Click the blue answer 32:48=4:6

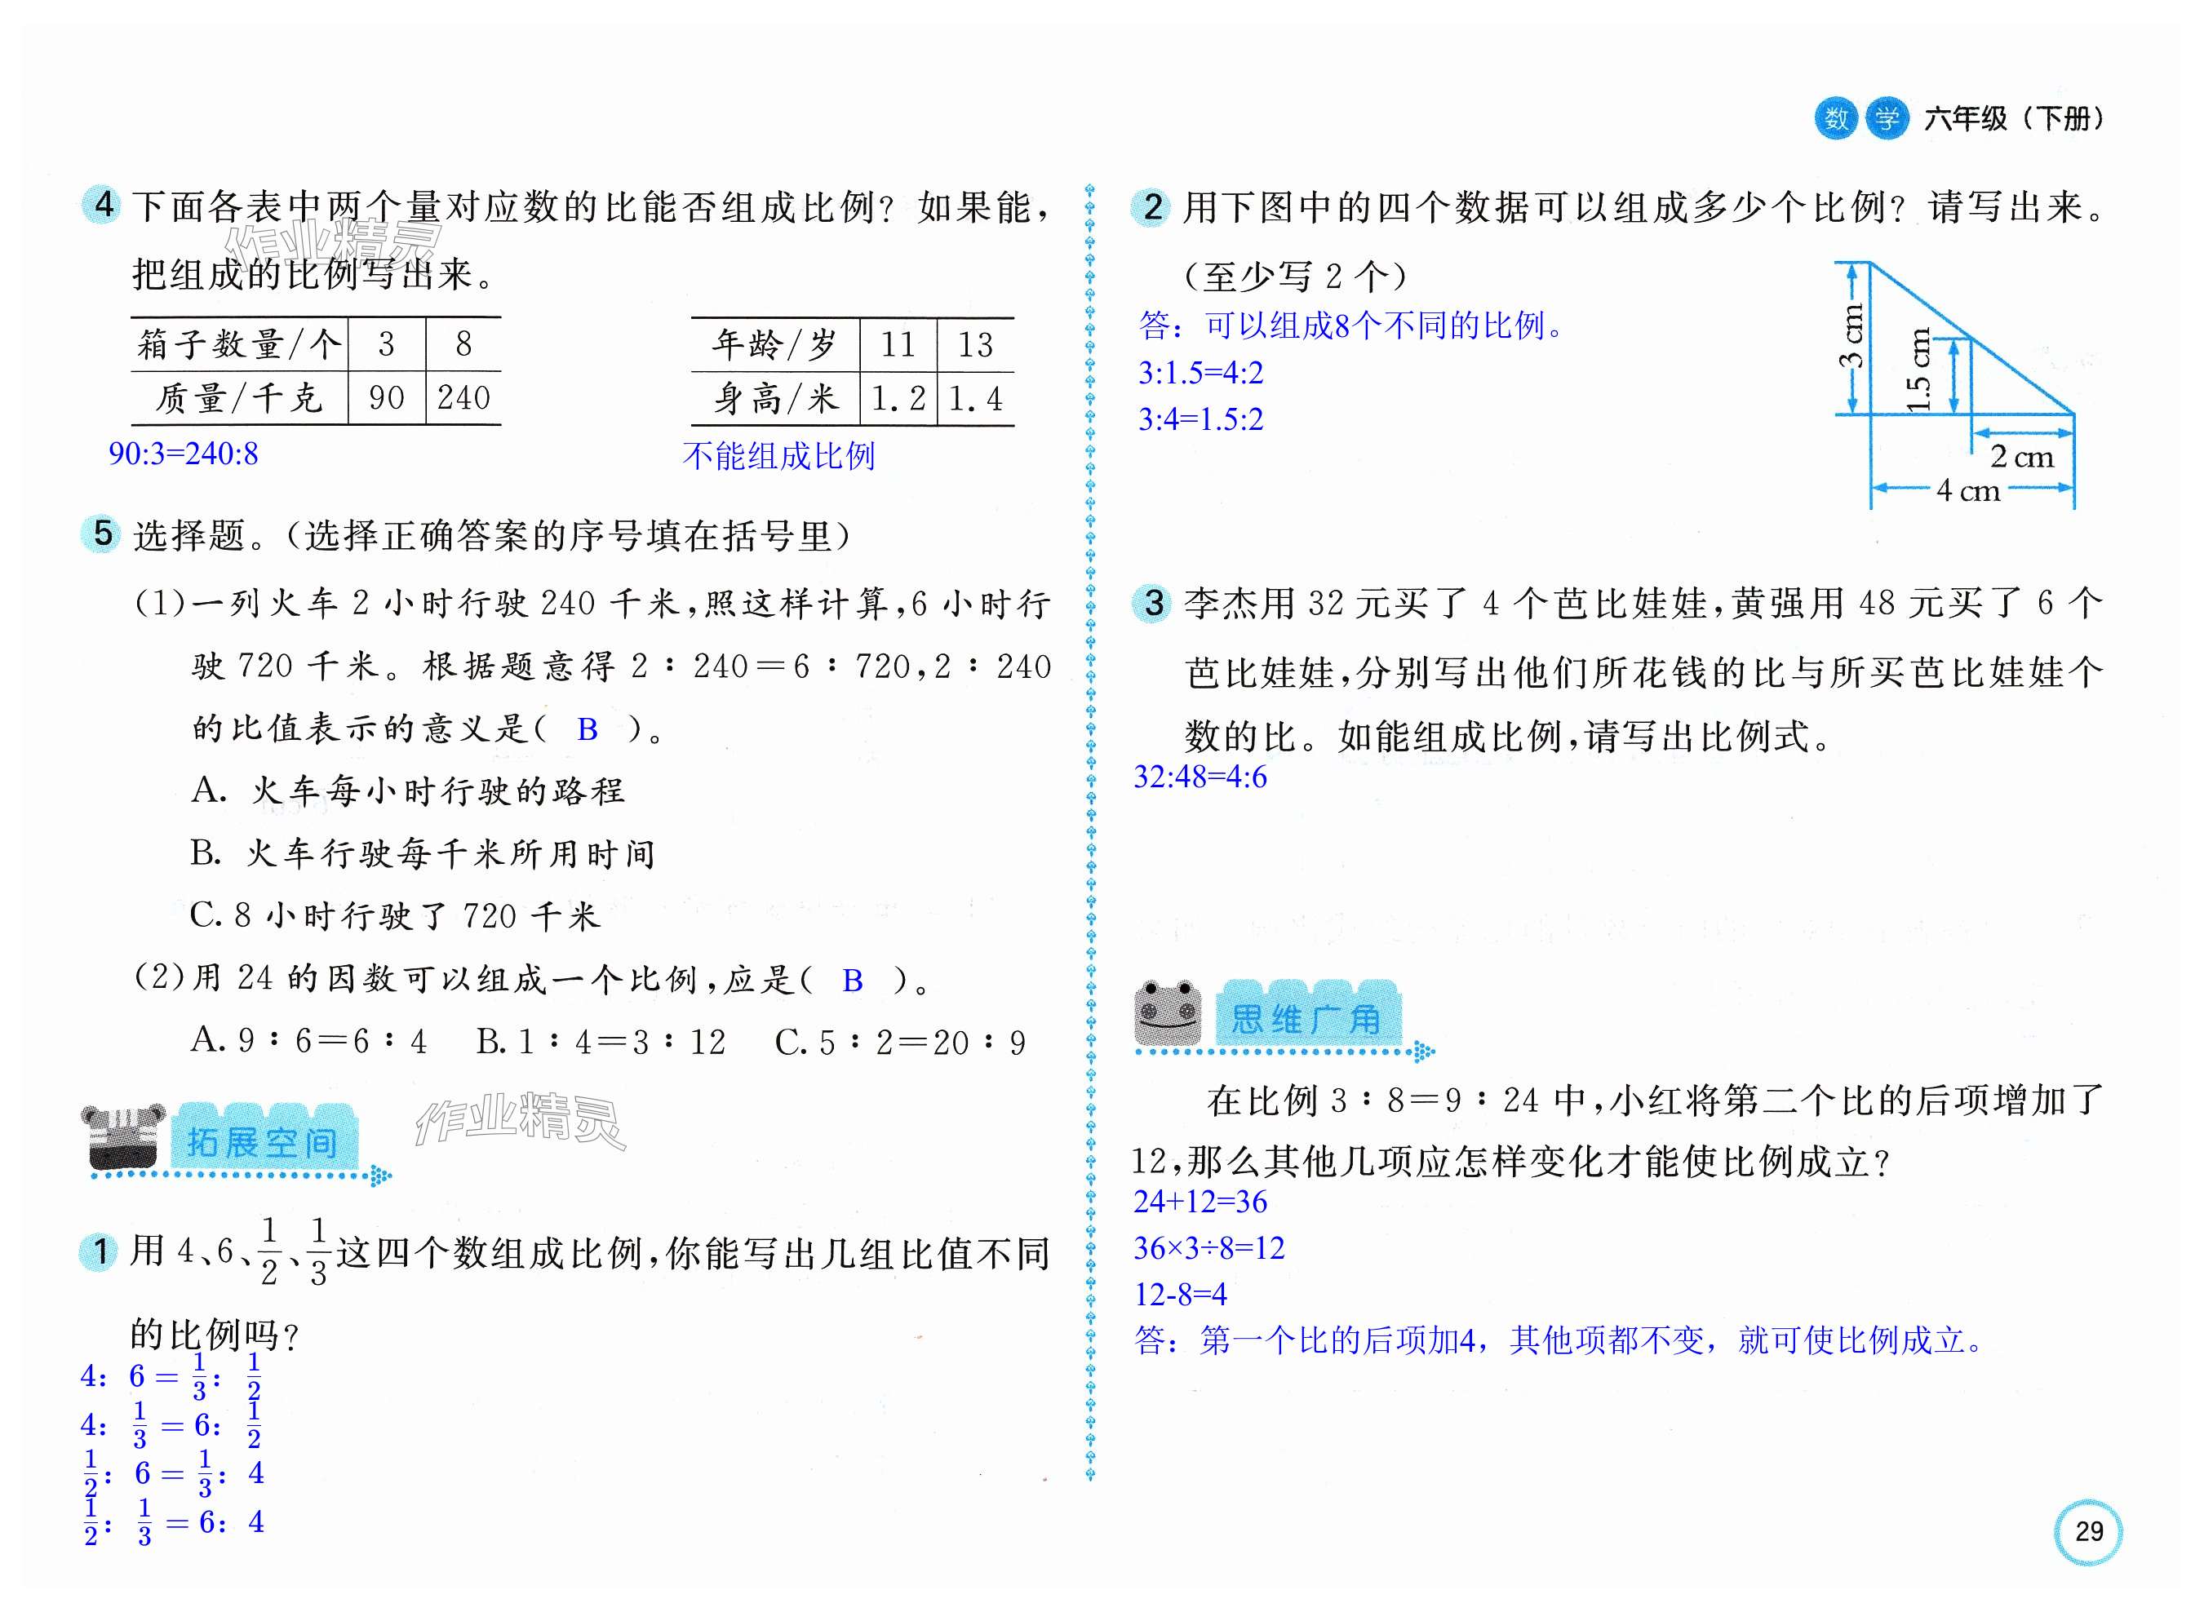pos(1200,777)
